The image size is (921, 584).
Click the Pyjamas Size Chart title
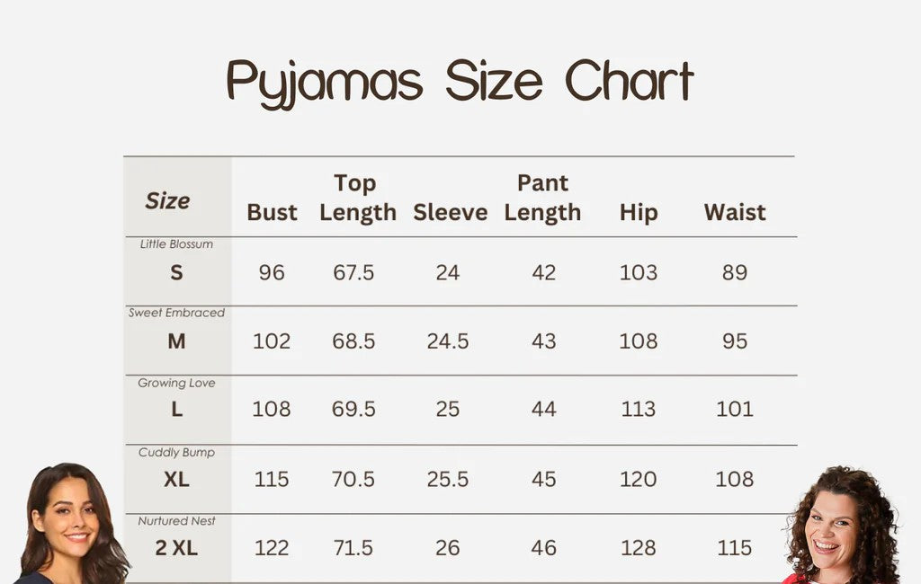pyautogui.click(x=460, y=82)
